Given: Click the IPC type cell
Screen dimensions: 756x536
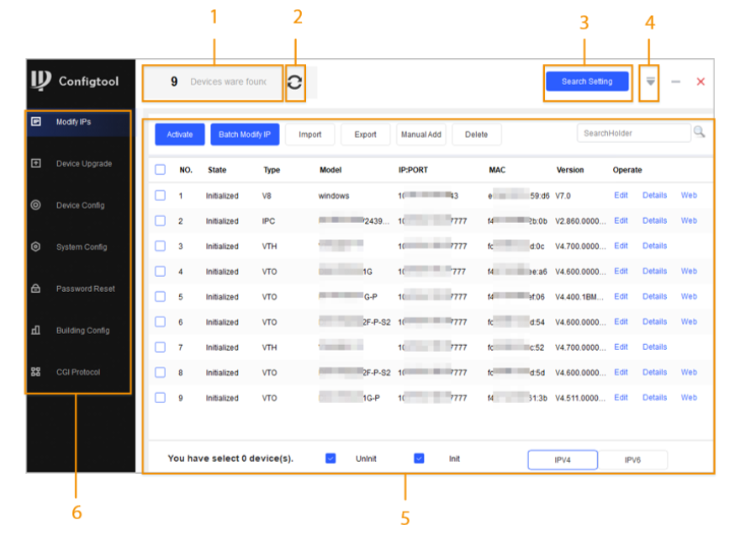Looking at the screenshot, I should (268, 221).
